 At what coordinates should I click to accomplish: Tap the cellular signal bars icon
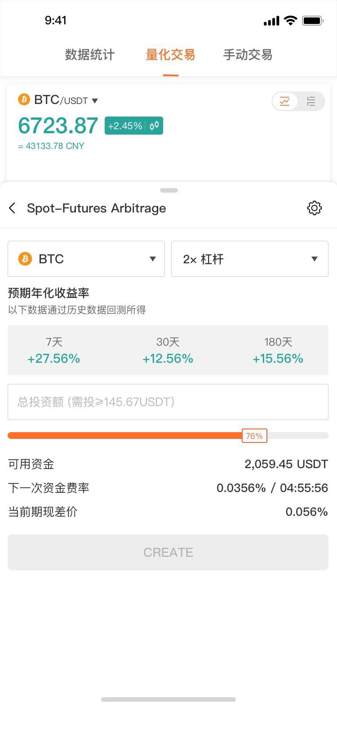pos(271,21)
